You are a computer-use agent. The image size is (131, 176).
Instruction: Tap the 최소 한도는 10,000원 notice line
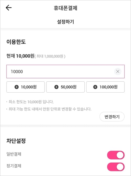point(30,102)
